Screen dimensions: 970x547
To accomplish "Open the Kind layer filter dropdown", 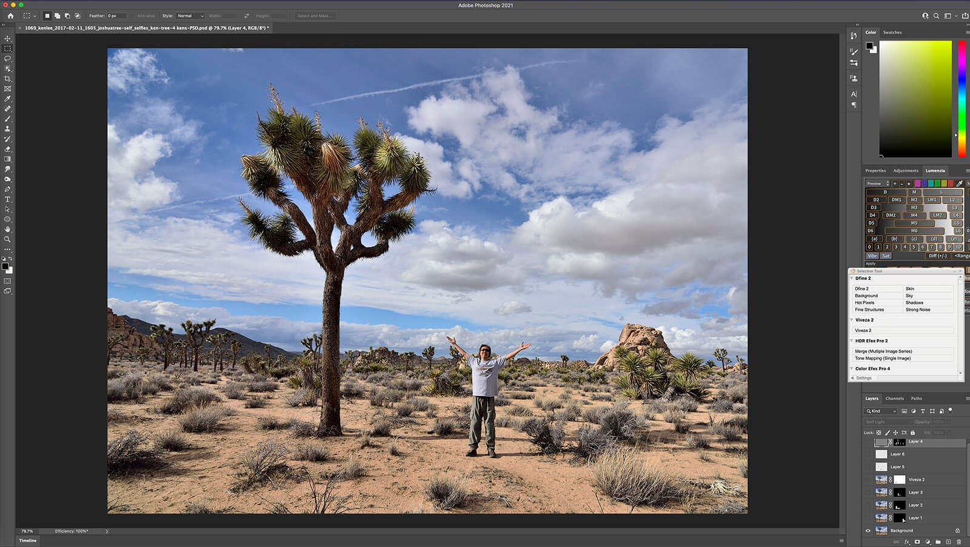I will click(881, 411).
